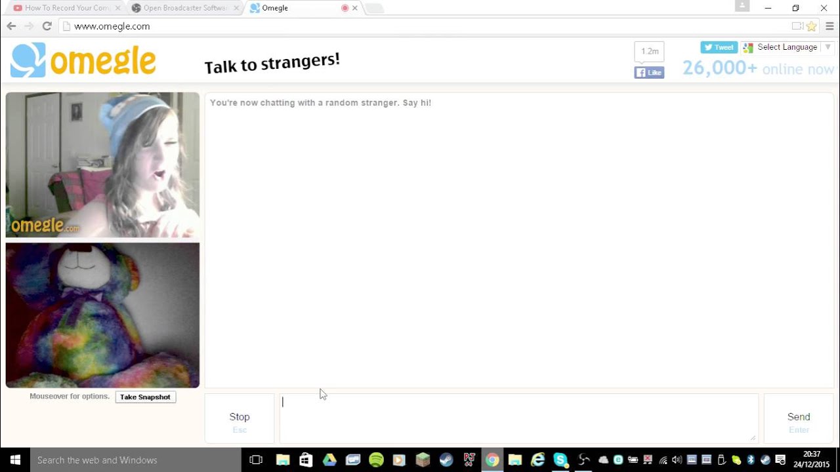
Task: Click the address bar showing www.omegle.com
Action: click(427, 26)
